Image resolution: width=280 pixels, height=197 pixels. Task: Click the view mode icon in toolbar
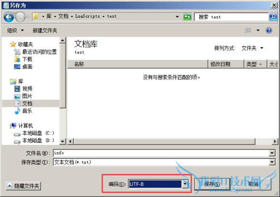click(248, 30)
